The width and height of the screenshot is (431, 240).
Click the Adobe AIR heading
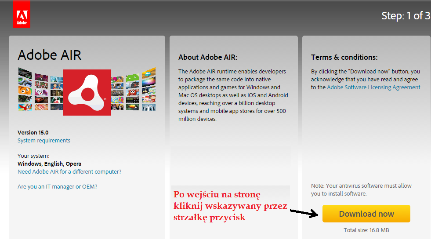pos(50,55)
